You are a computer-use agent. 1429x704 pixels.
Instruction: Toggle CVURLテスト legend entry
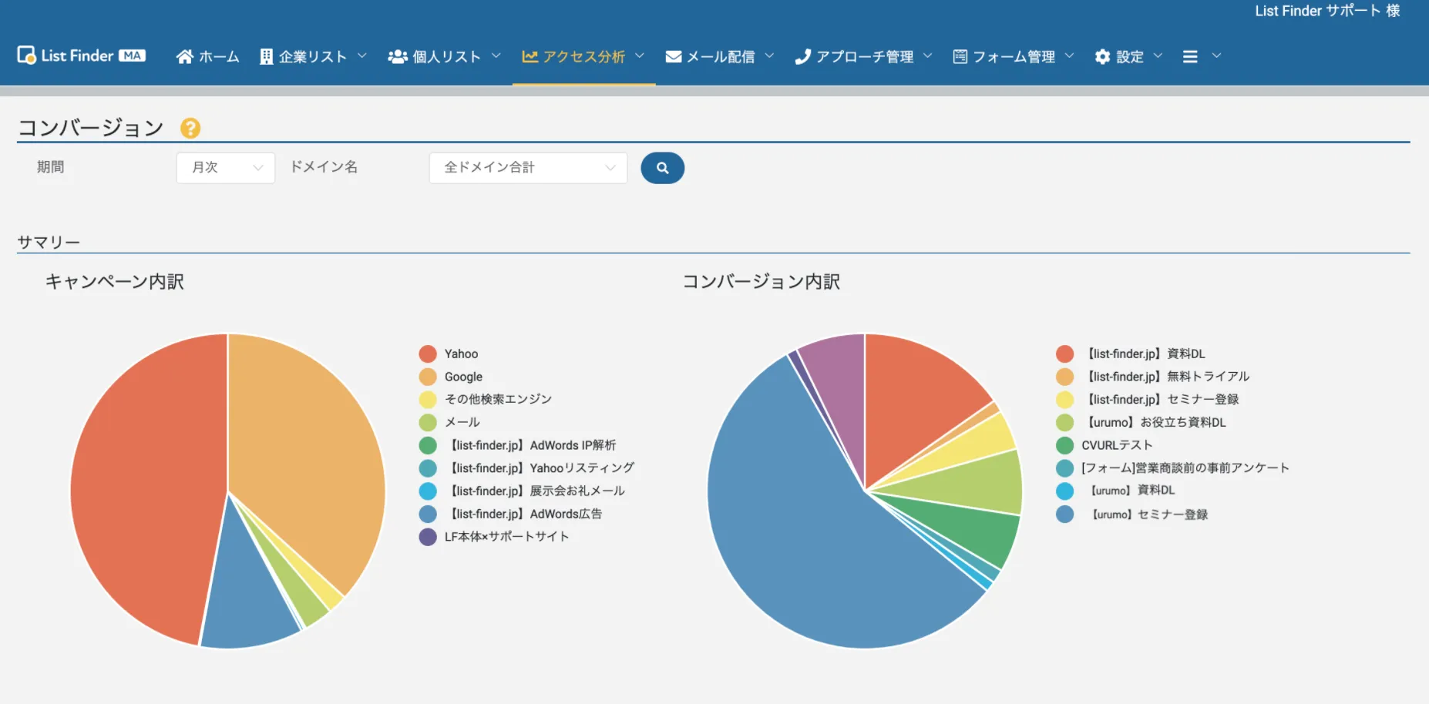1116,445
